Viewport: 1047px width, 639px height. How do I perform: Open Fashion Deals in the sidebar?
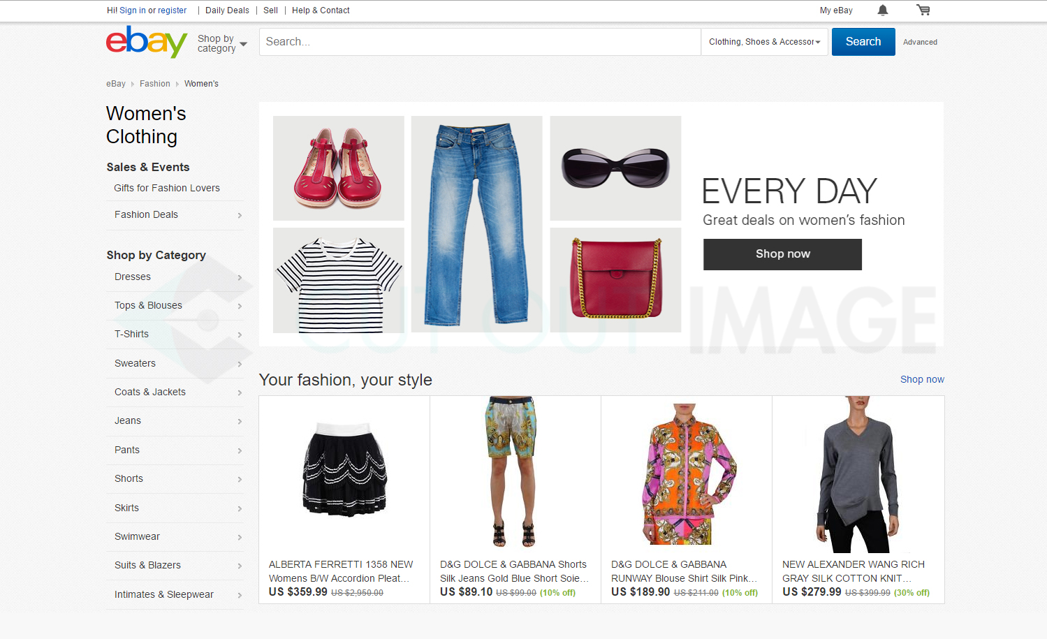[146, 214]
